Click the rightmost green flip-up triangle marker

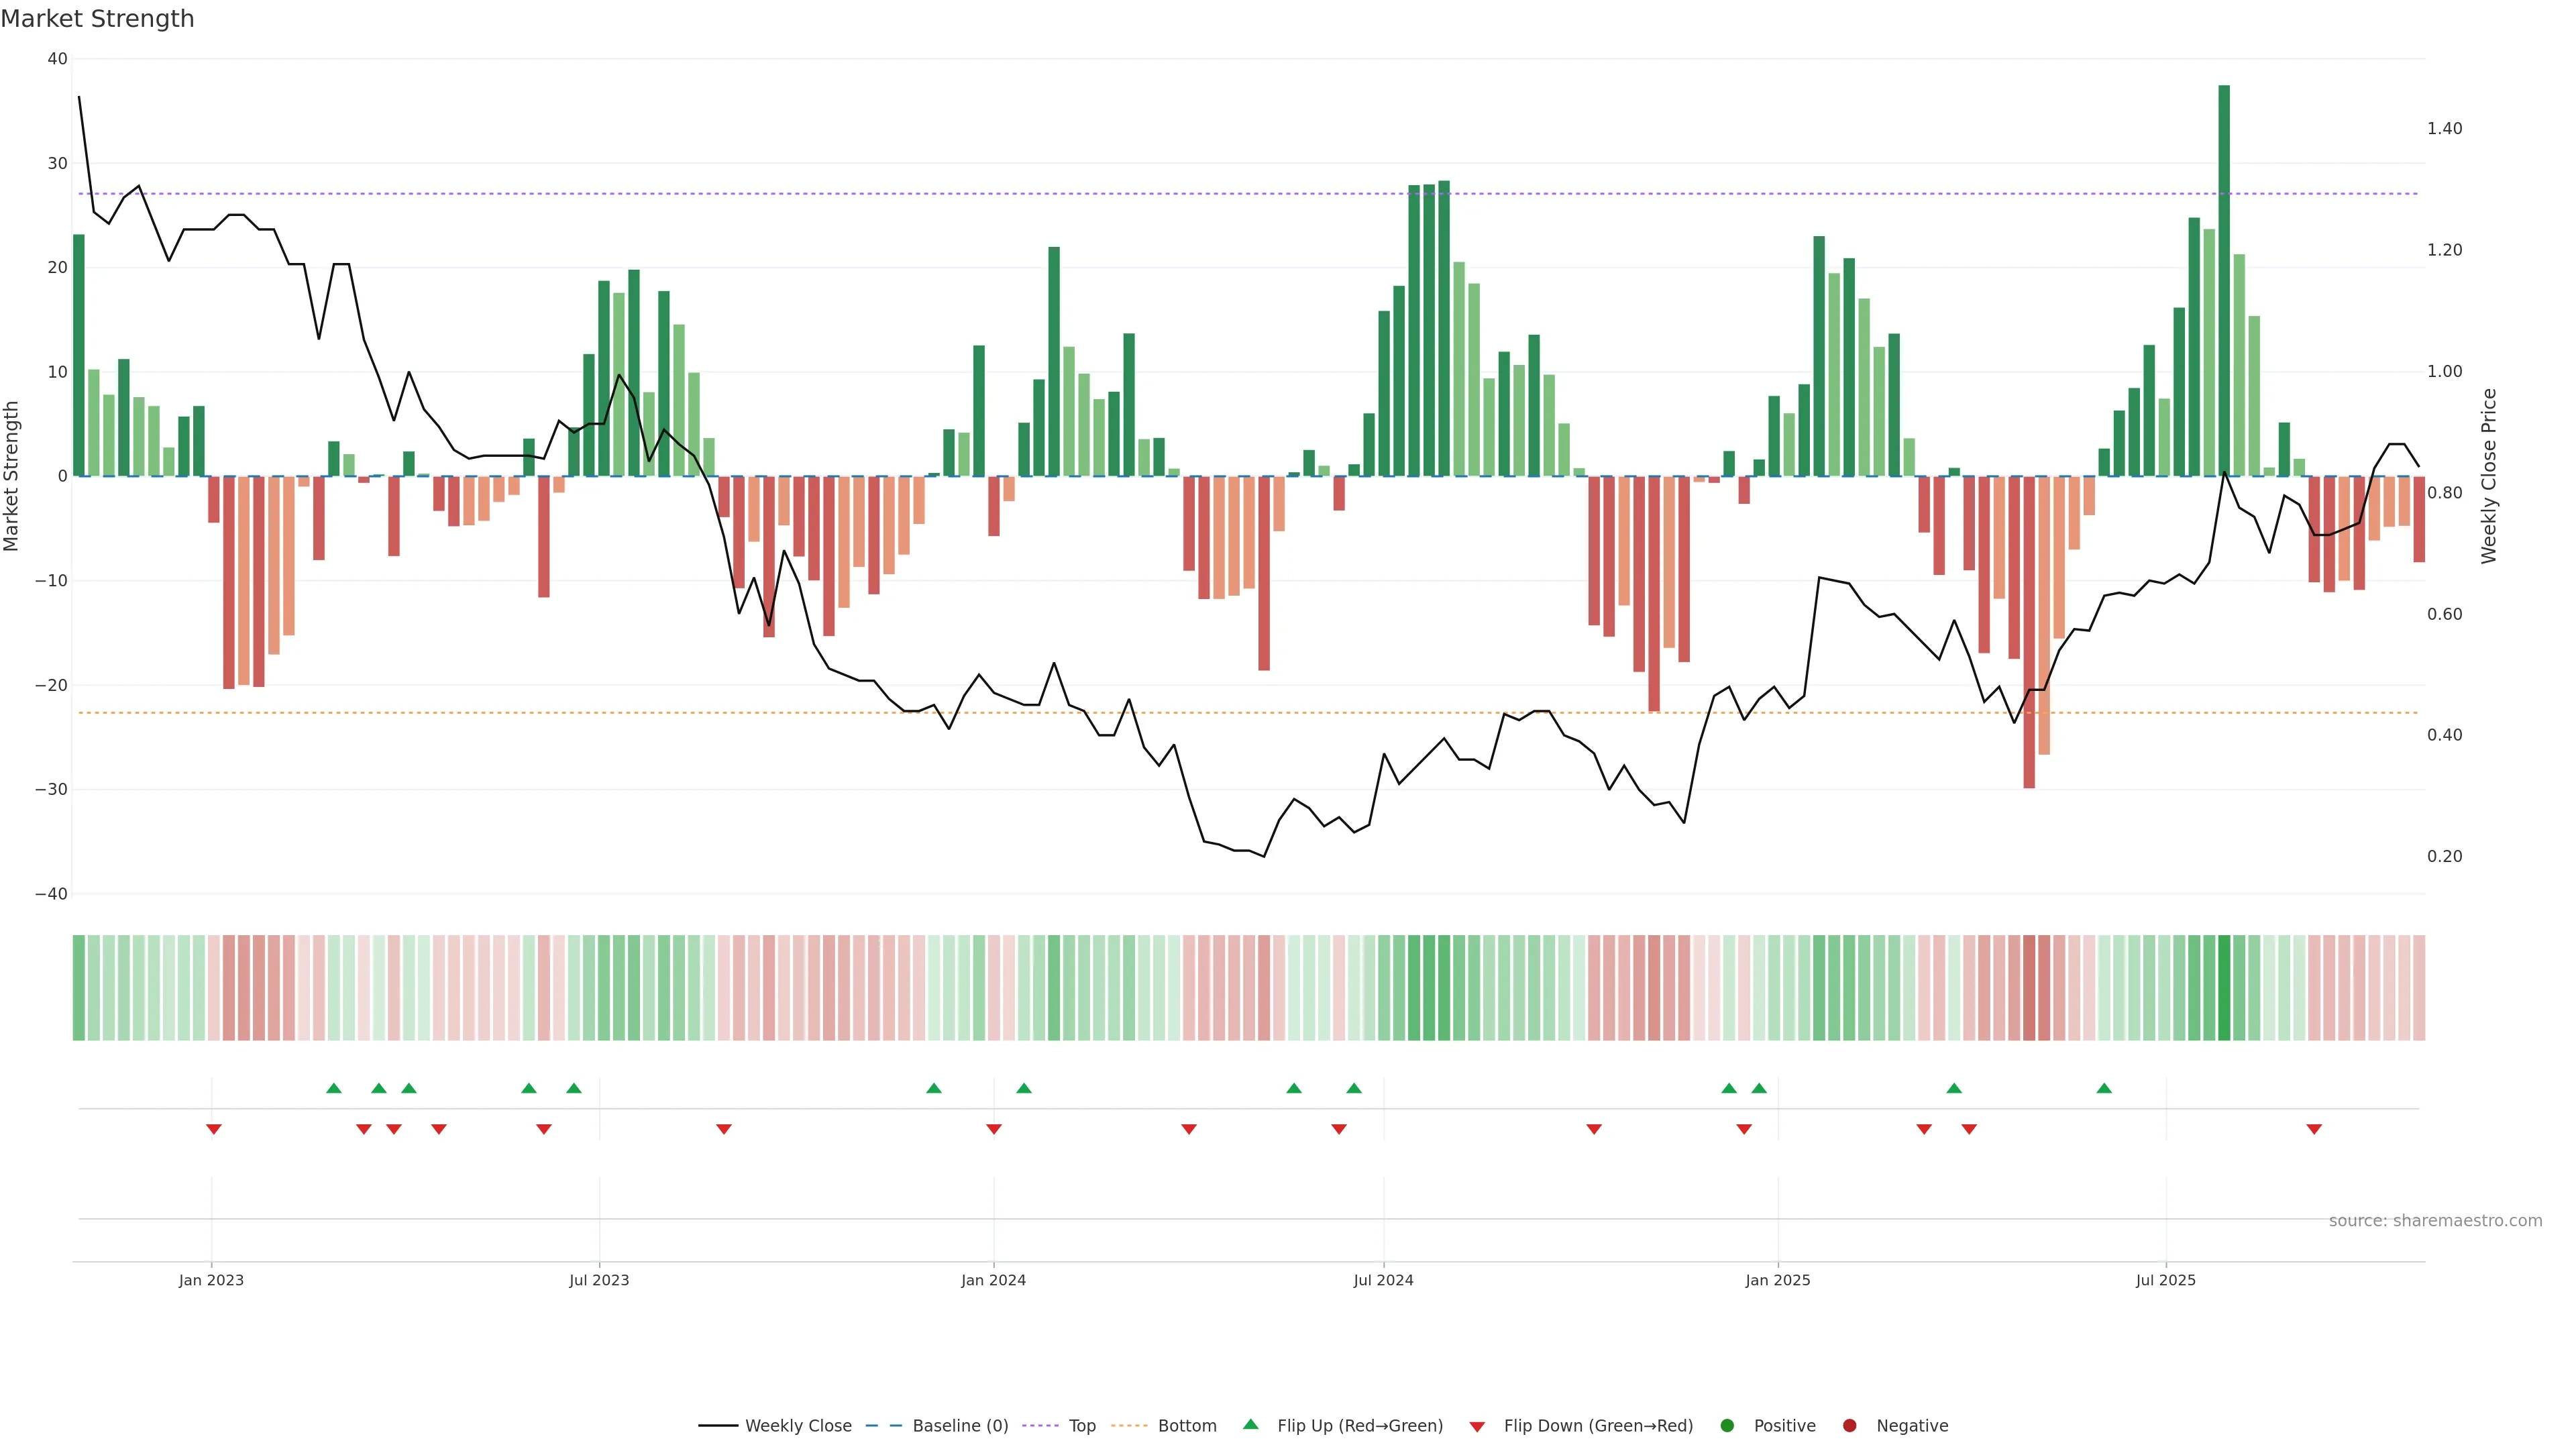(x=2104, y=1088)
